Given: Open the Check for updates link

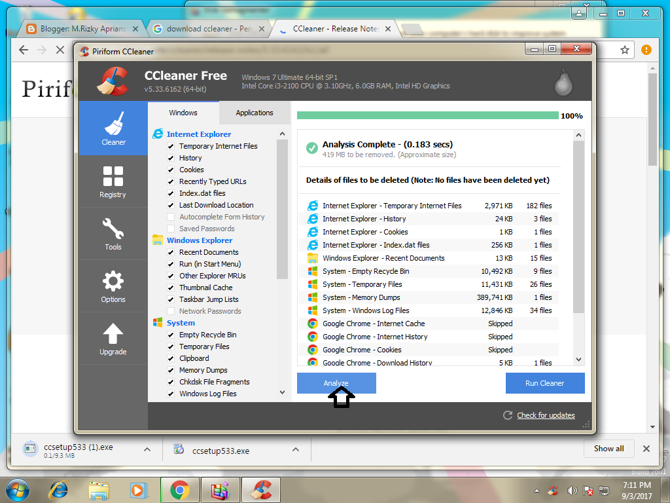Looking at the screenshot, I should [x=546, y=415].
